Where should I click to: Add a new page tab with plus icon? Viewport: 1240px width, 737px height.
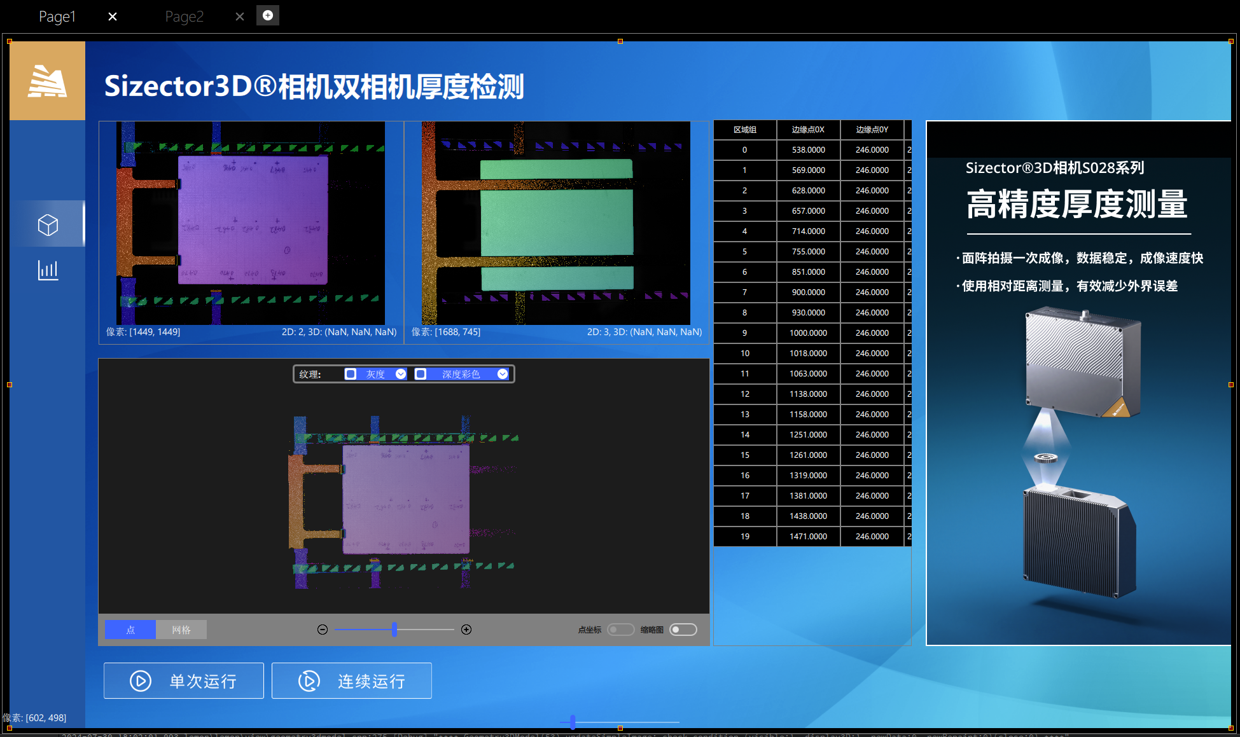click(268, 15)
